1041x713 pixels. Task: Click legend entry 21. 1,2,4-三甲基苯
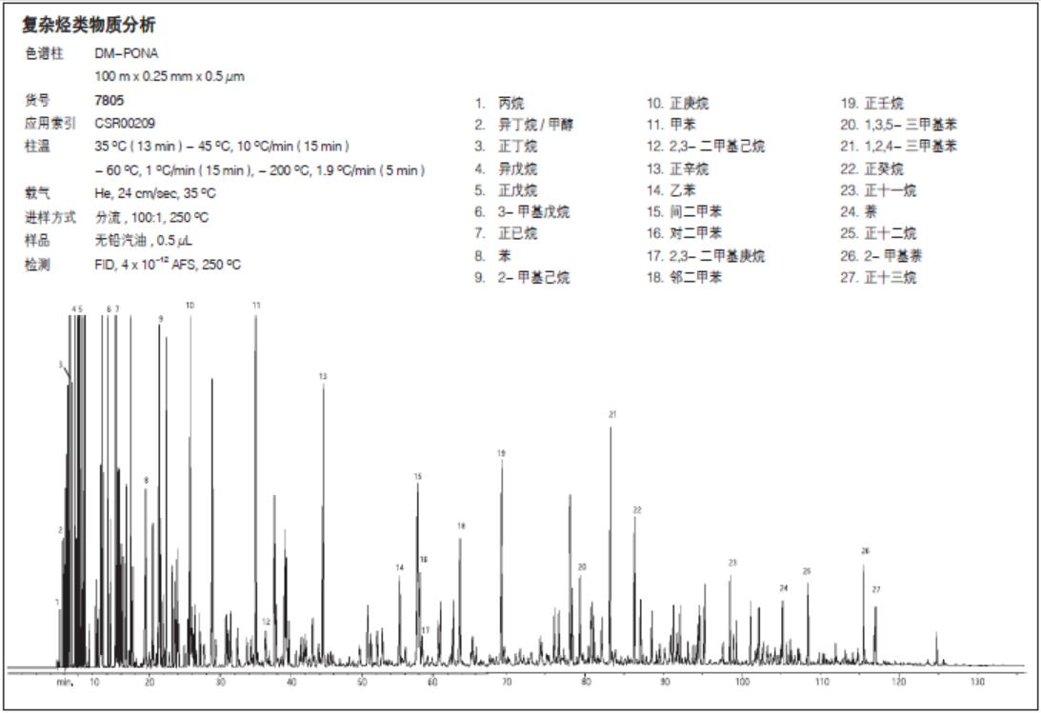(899, 146)
